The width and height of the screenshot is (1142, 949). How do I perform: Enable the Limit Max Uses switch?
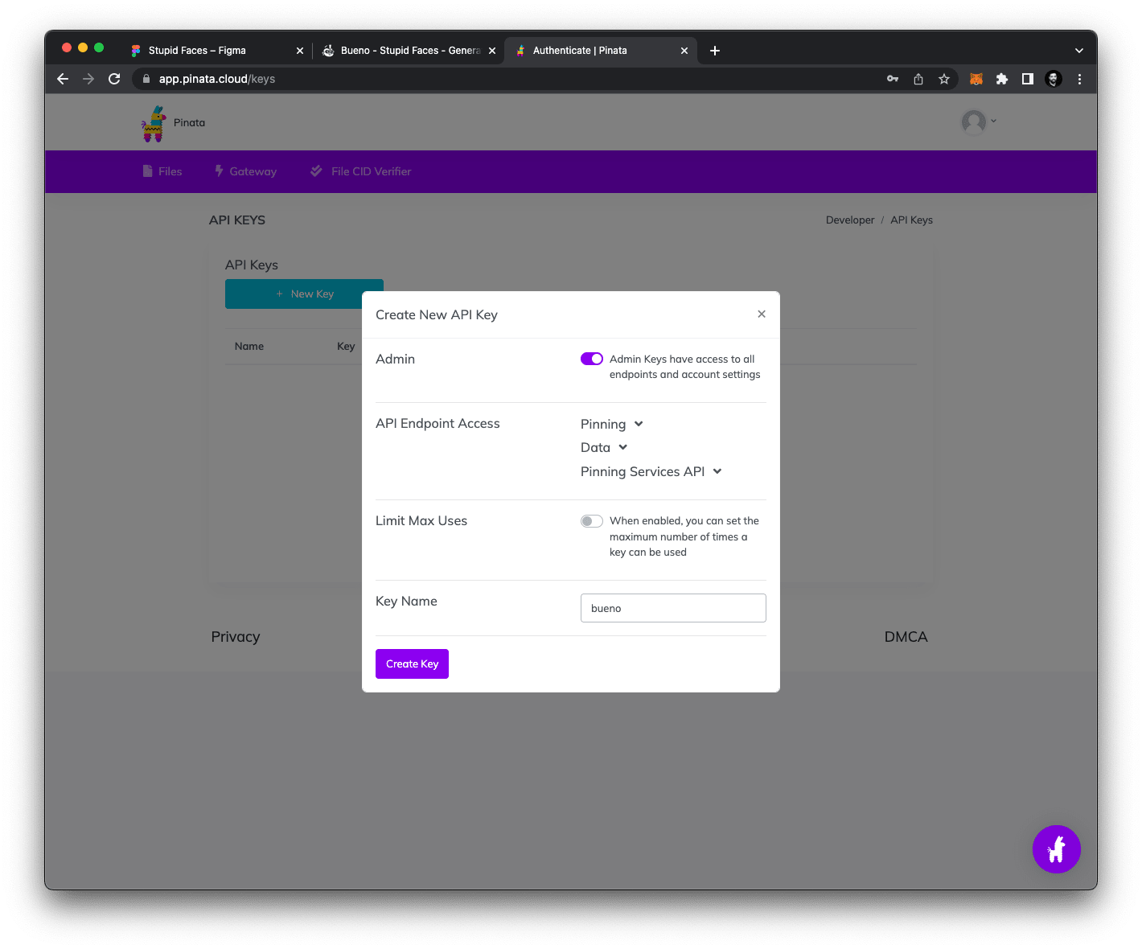[592, 521]
